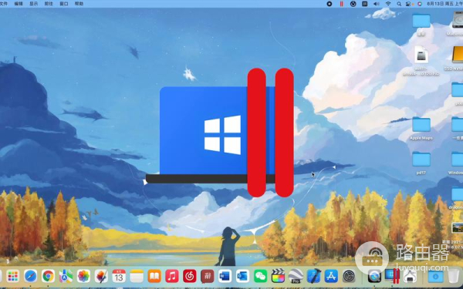This screenshot has height=289, width=463.
Task: Open the 窗口 menu
Action: pyautogui.click(x=64, y=4)
